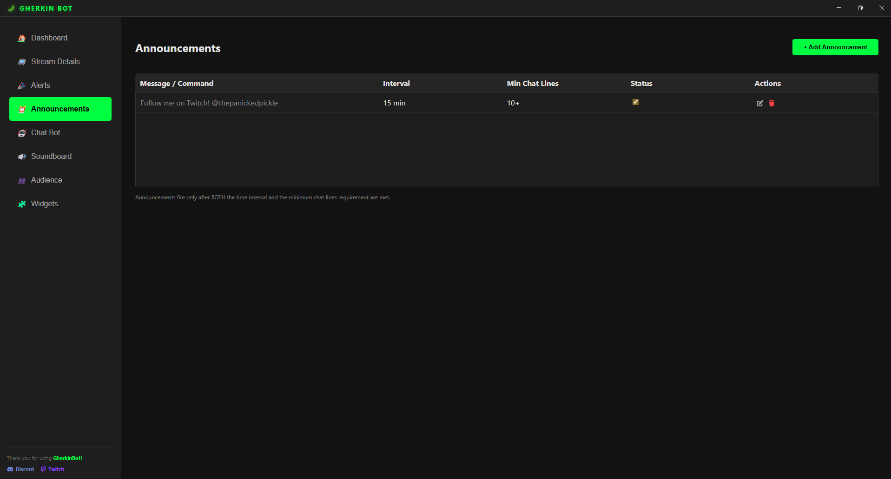Click the Widgets puzzle icon
The image size is (891, 479).
(22, 204)
